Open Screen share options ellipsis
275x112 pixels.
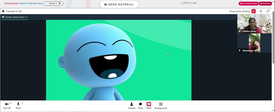[x=27, y=17]
